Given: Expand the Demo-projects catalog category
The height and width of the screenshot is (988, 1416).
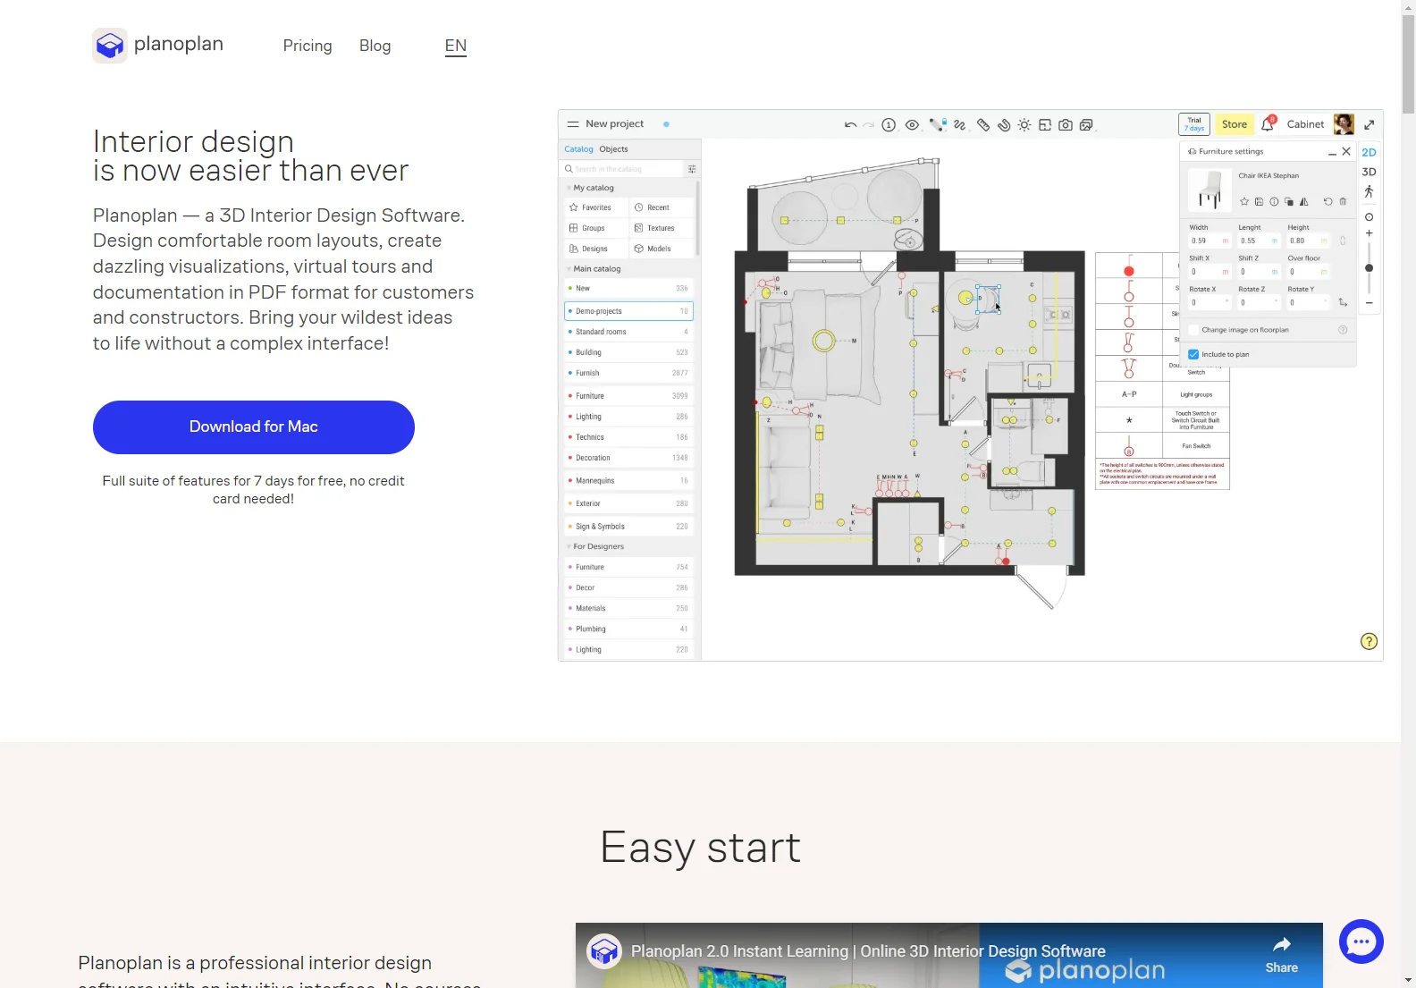Looking at the screenshot, I should tap(629, 311).
